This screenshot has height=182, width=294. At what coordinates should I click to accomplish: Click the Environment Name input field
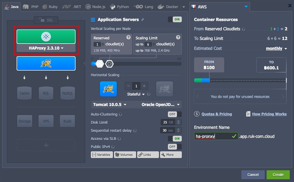pyautogui.click(x=216, y=136)
